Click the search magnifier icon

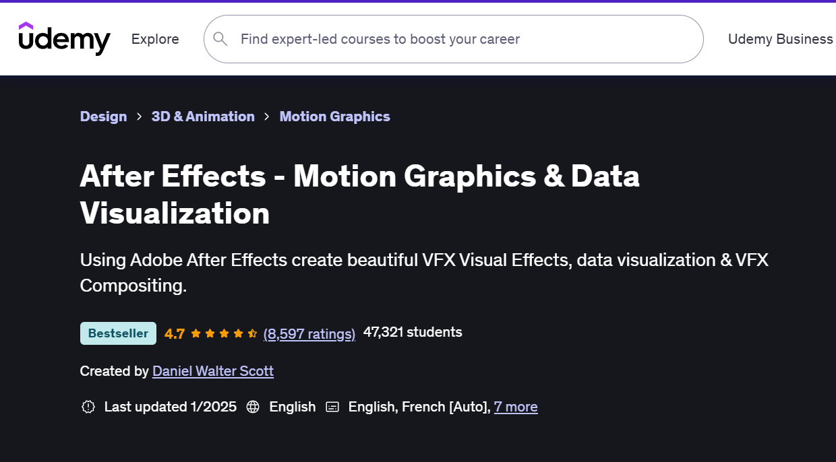click(x=220, y=39)
